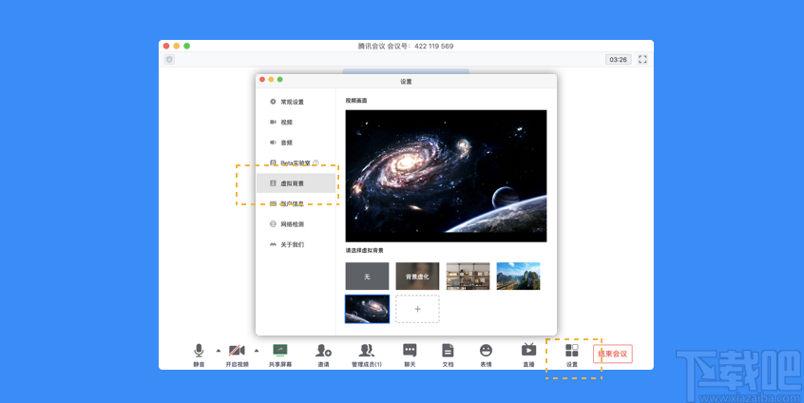Click the large galaxy video preview
The height and width of the screenshot is (403, 804).
pos(446,176)
